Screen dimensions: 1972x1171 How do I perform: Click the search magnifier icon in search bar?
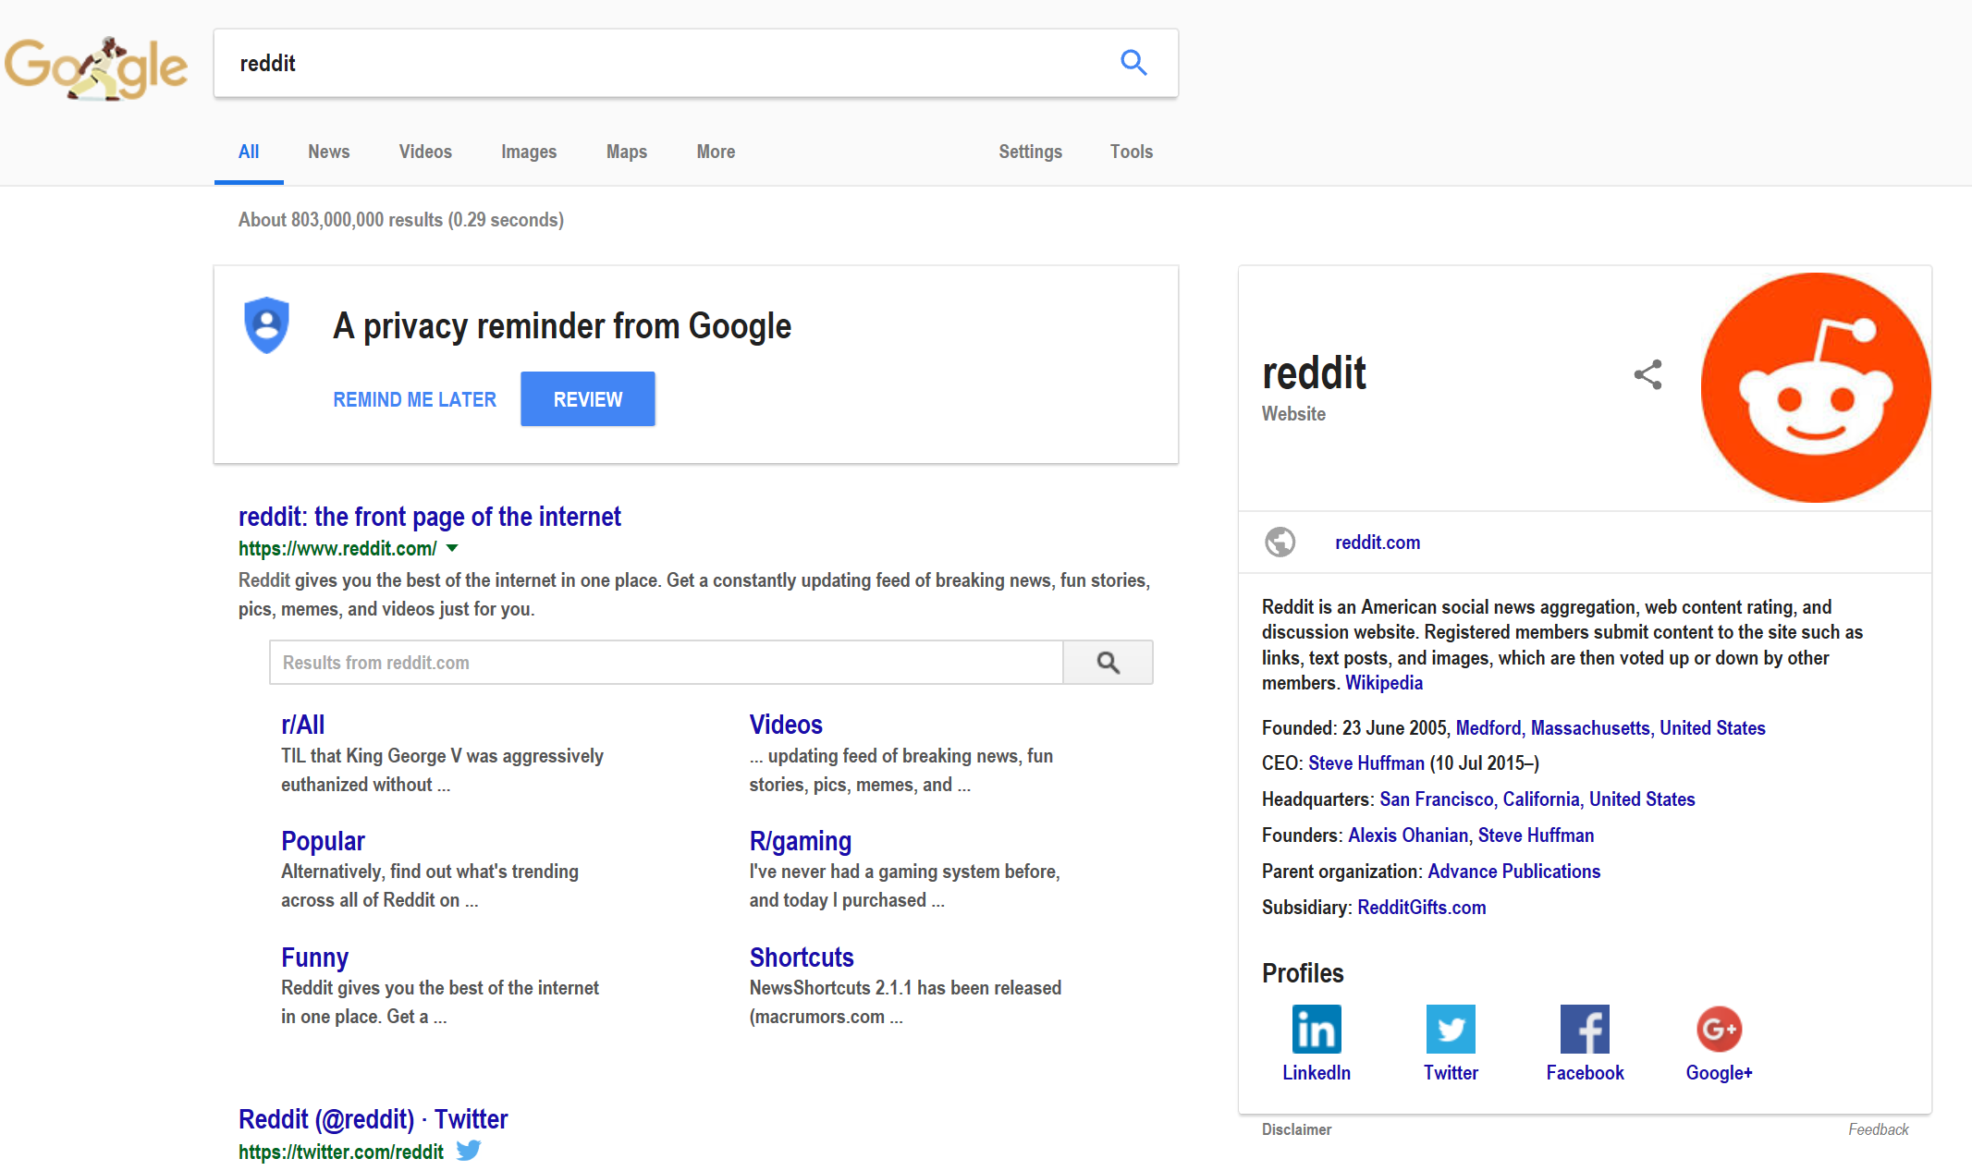pyautogui.click(x=1133, y=63)
